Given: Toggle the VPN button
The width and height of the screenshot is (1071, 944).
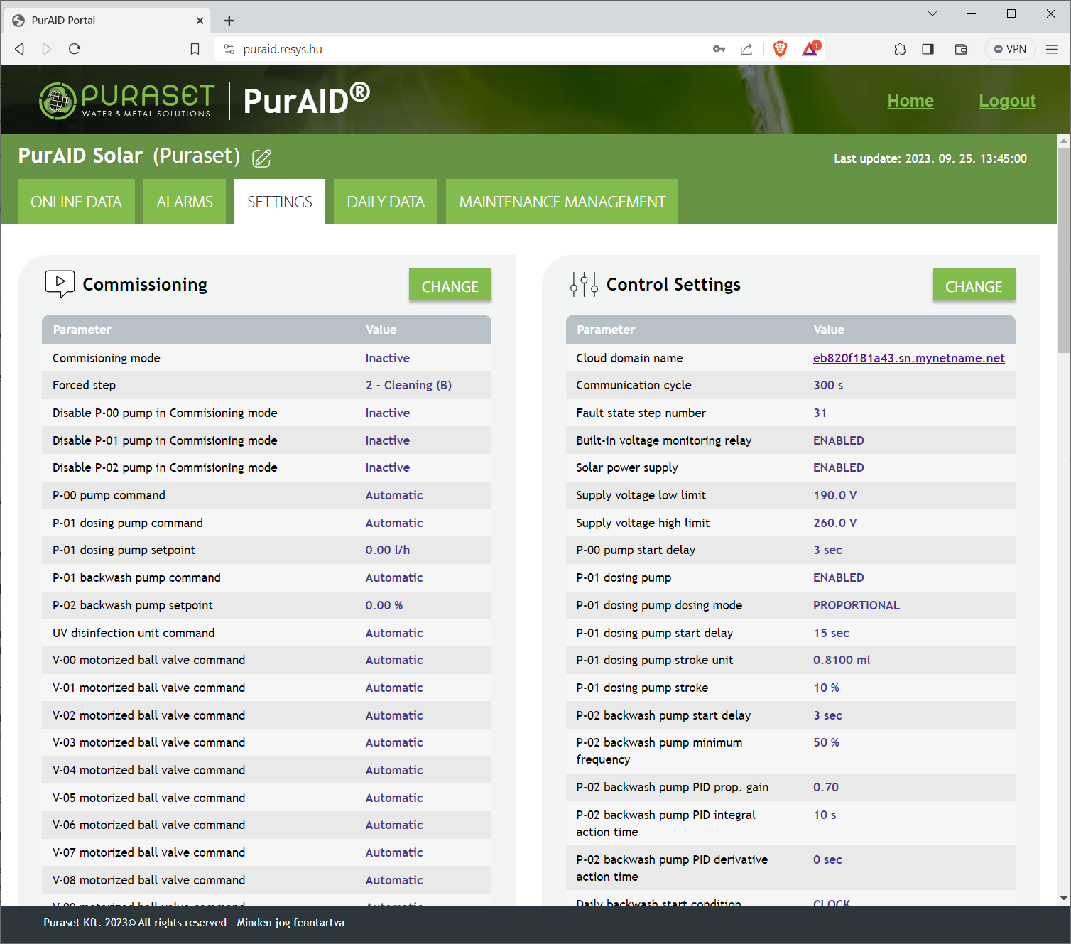Looking at the screenshot, I should click(1010, 49).
